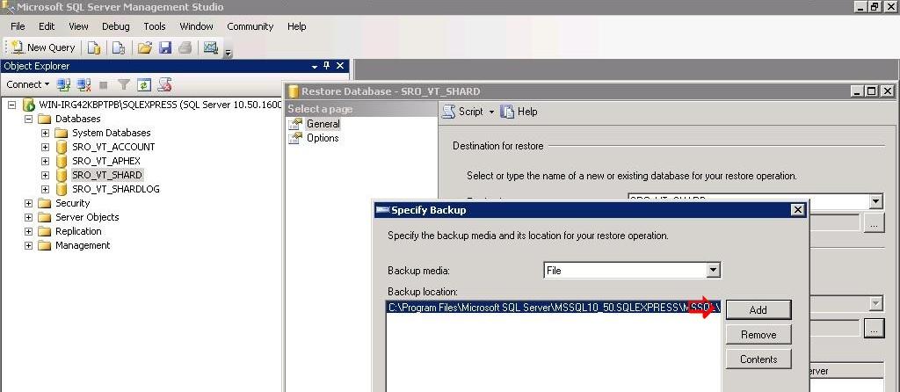The image size is (900, 392).
Task: Click the SQL Server Compact query icon
Action: [x=119, y=47]
